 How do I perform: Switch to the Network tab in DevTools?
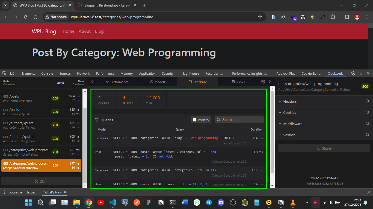(83, 73)
